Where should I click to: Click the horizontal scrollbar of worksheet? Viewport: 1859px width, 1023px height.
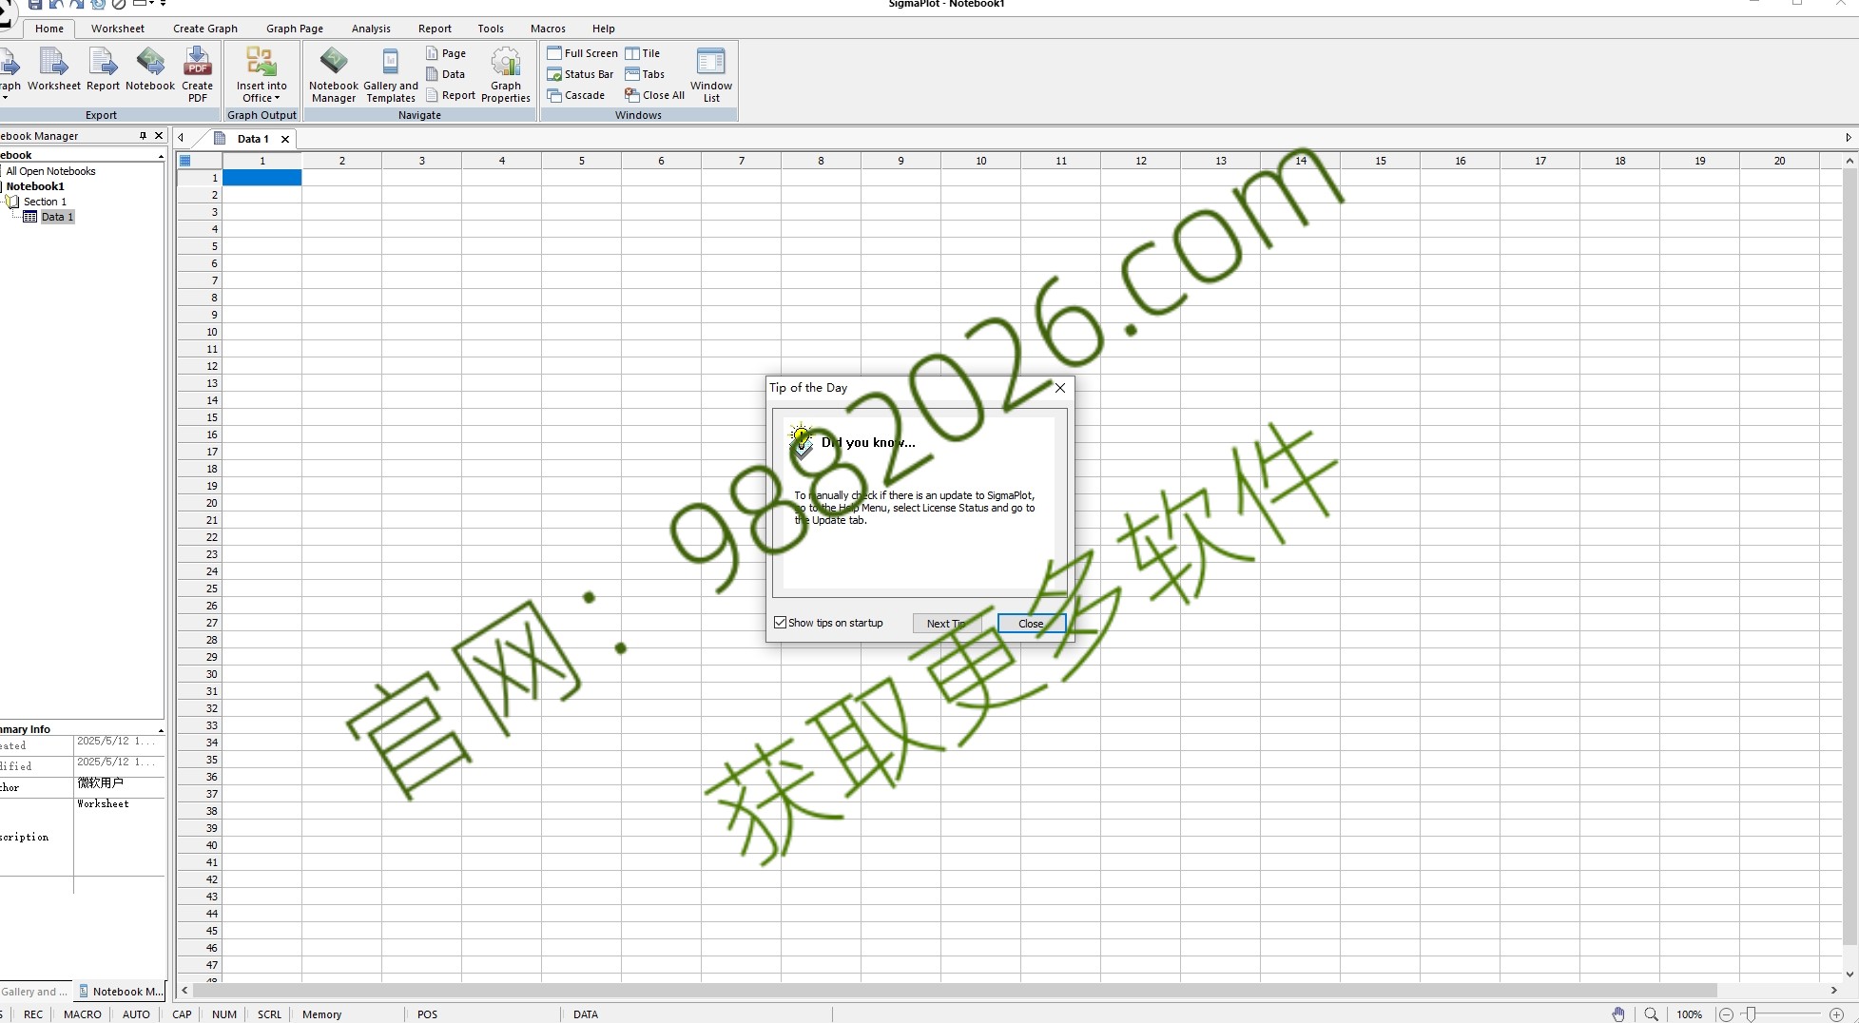[x=955, y=990]
